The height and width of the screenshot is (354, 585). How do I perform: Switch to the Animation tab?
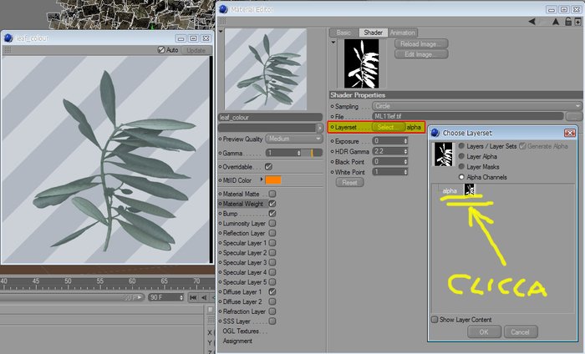click(402, 33)
